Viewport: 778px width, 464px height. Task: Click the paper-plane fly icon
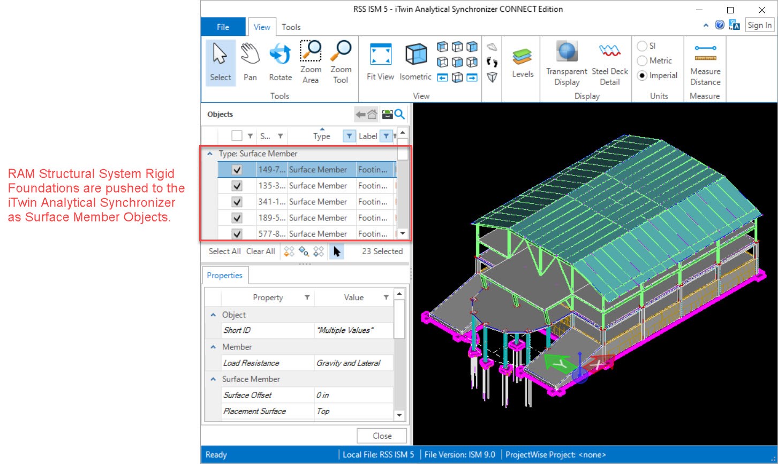click(x=492, y=47)
